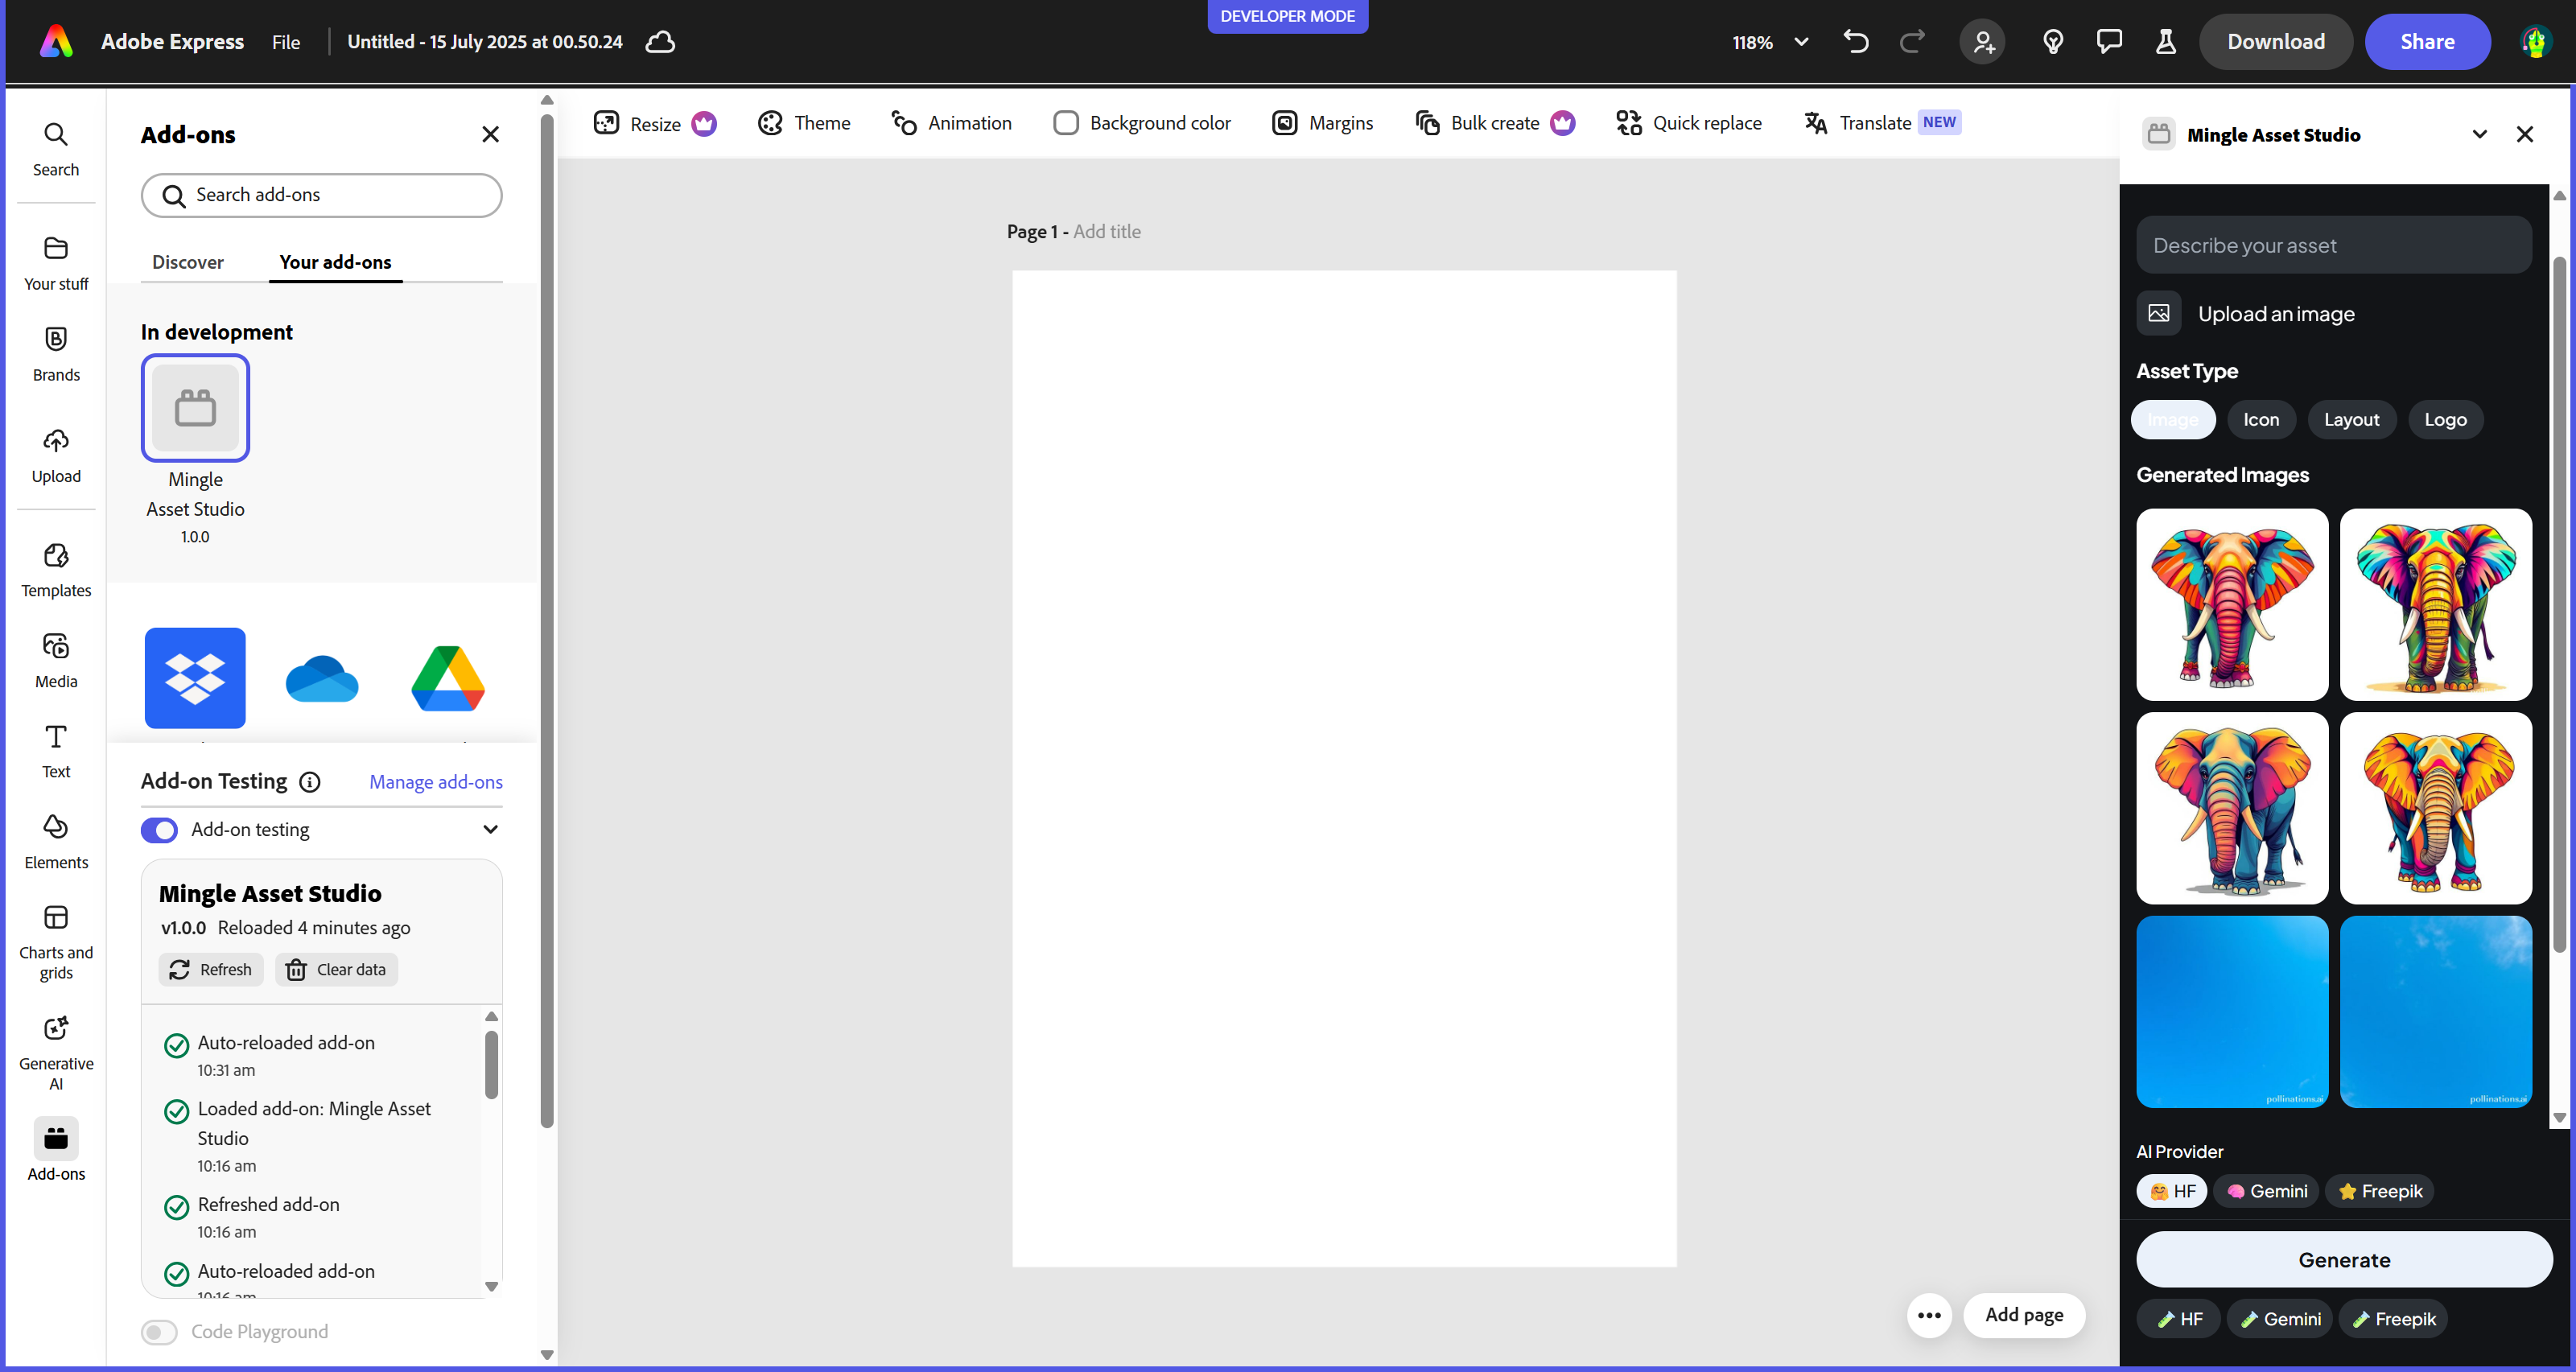
Task: Open the File menu
Action: [285, 42]
